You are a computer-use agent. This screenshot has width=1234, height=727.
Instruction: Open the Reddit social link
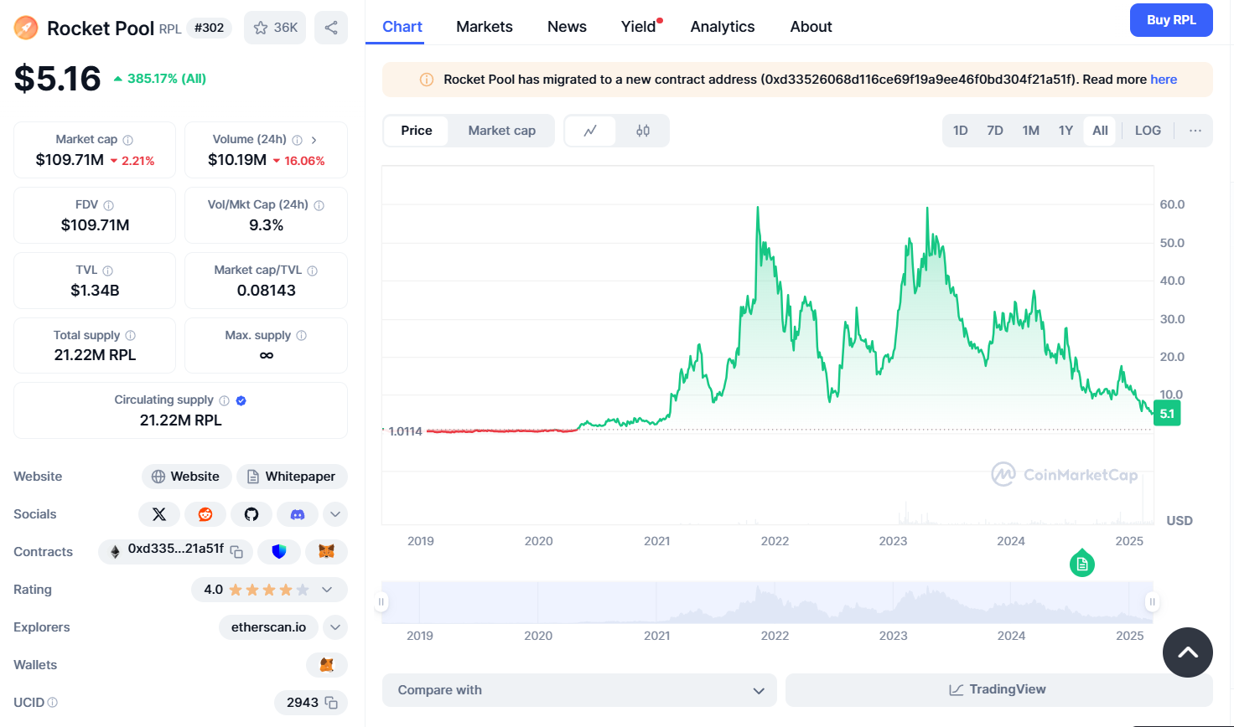[x=205, y=514]
